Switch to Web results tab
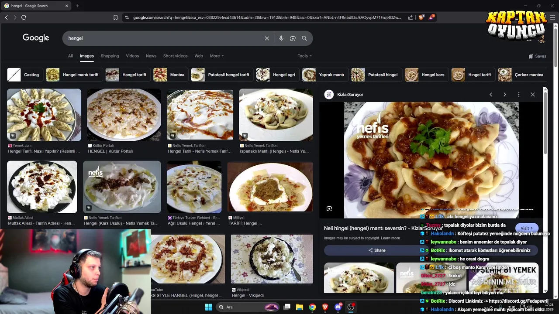Image resolution: width=559 pixels, height=314 pixels. [x=199, y=56]
